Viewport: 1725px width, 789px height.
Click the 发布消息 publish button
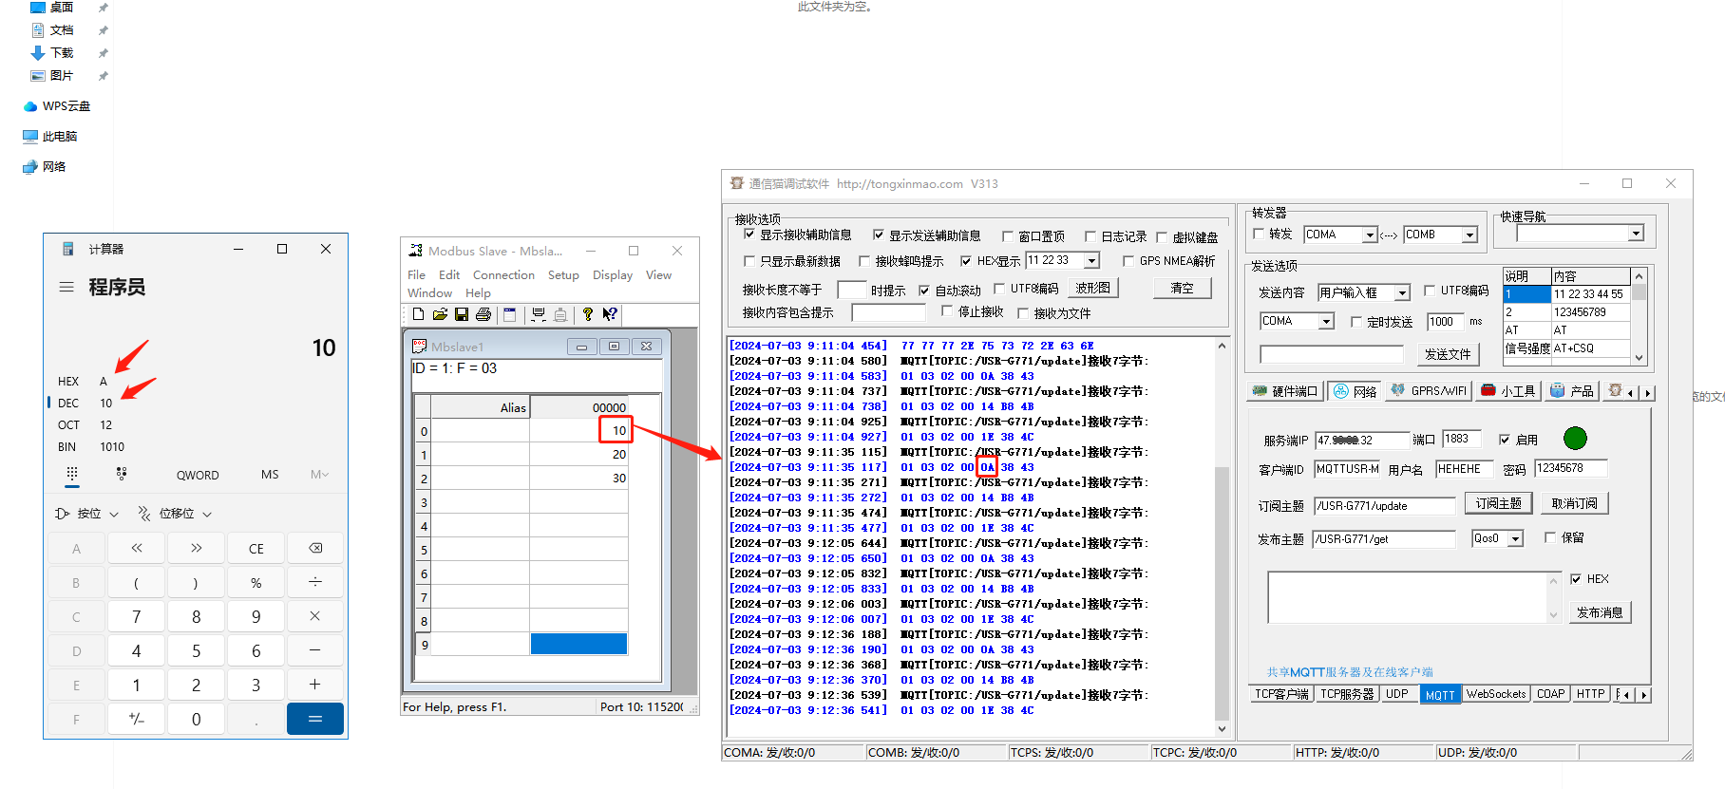click(1600, 612)
